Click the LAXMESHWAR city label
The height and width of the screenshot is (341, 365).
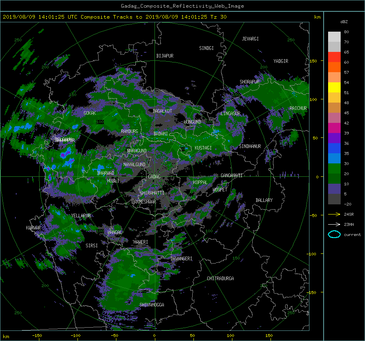(x=144, y=202)
